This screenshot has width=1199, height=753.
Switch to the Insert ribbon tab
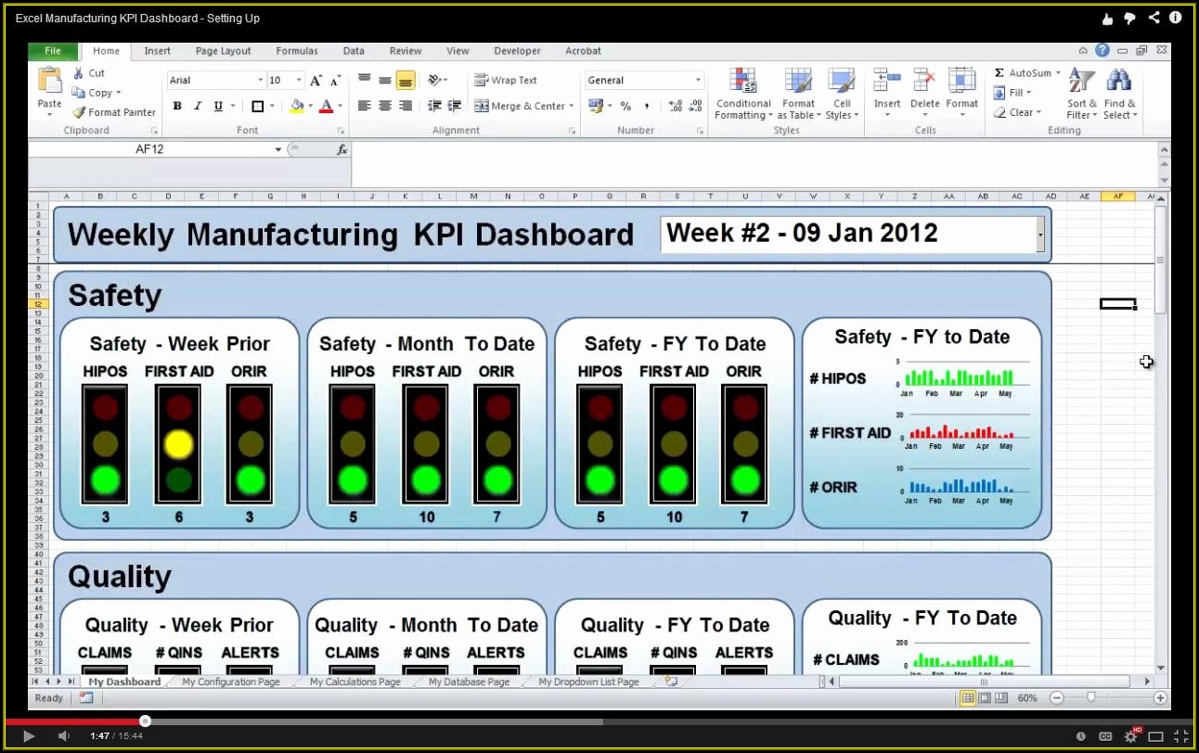coord(157,51)
